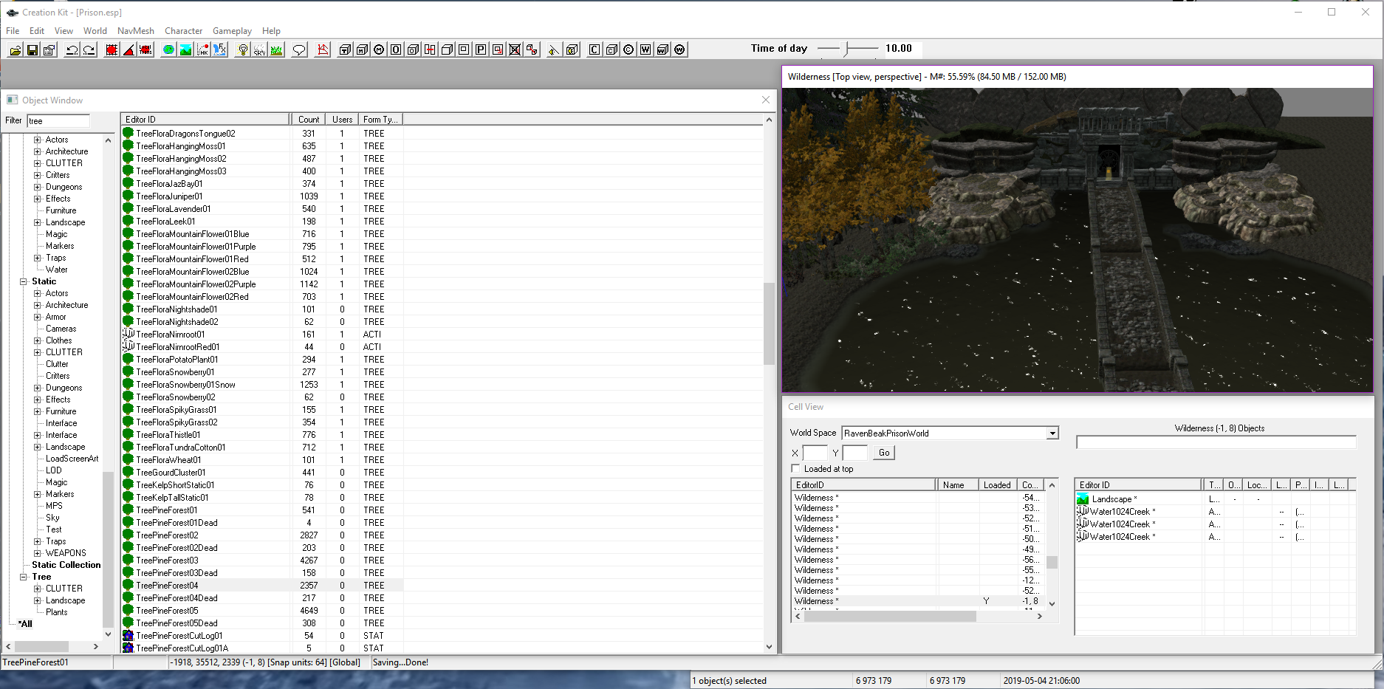
Task: Select the Plants tree item
Action: coord(56,612)
